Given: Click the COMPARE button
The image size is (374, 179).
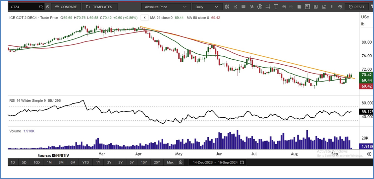Looking at the screenshot, I should coord(66,7).
